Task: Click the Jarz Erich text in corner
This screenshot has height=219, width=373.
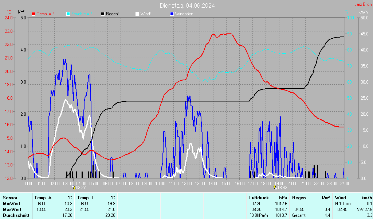Action: coord(363,4)
